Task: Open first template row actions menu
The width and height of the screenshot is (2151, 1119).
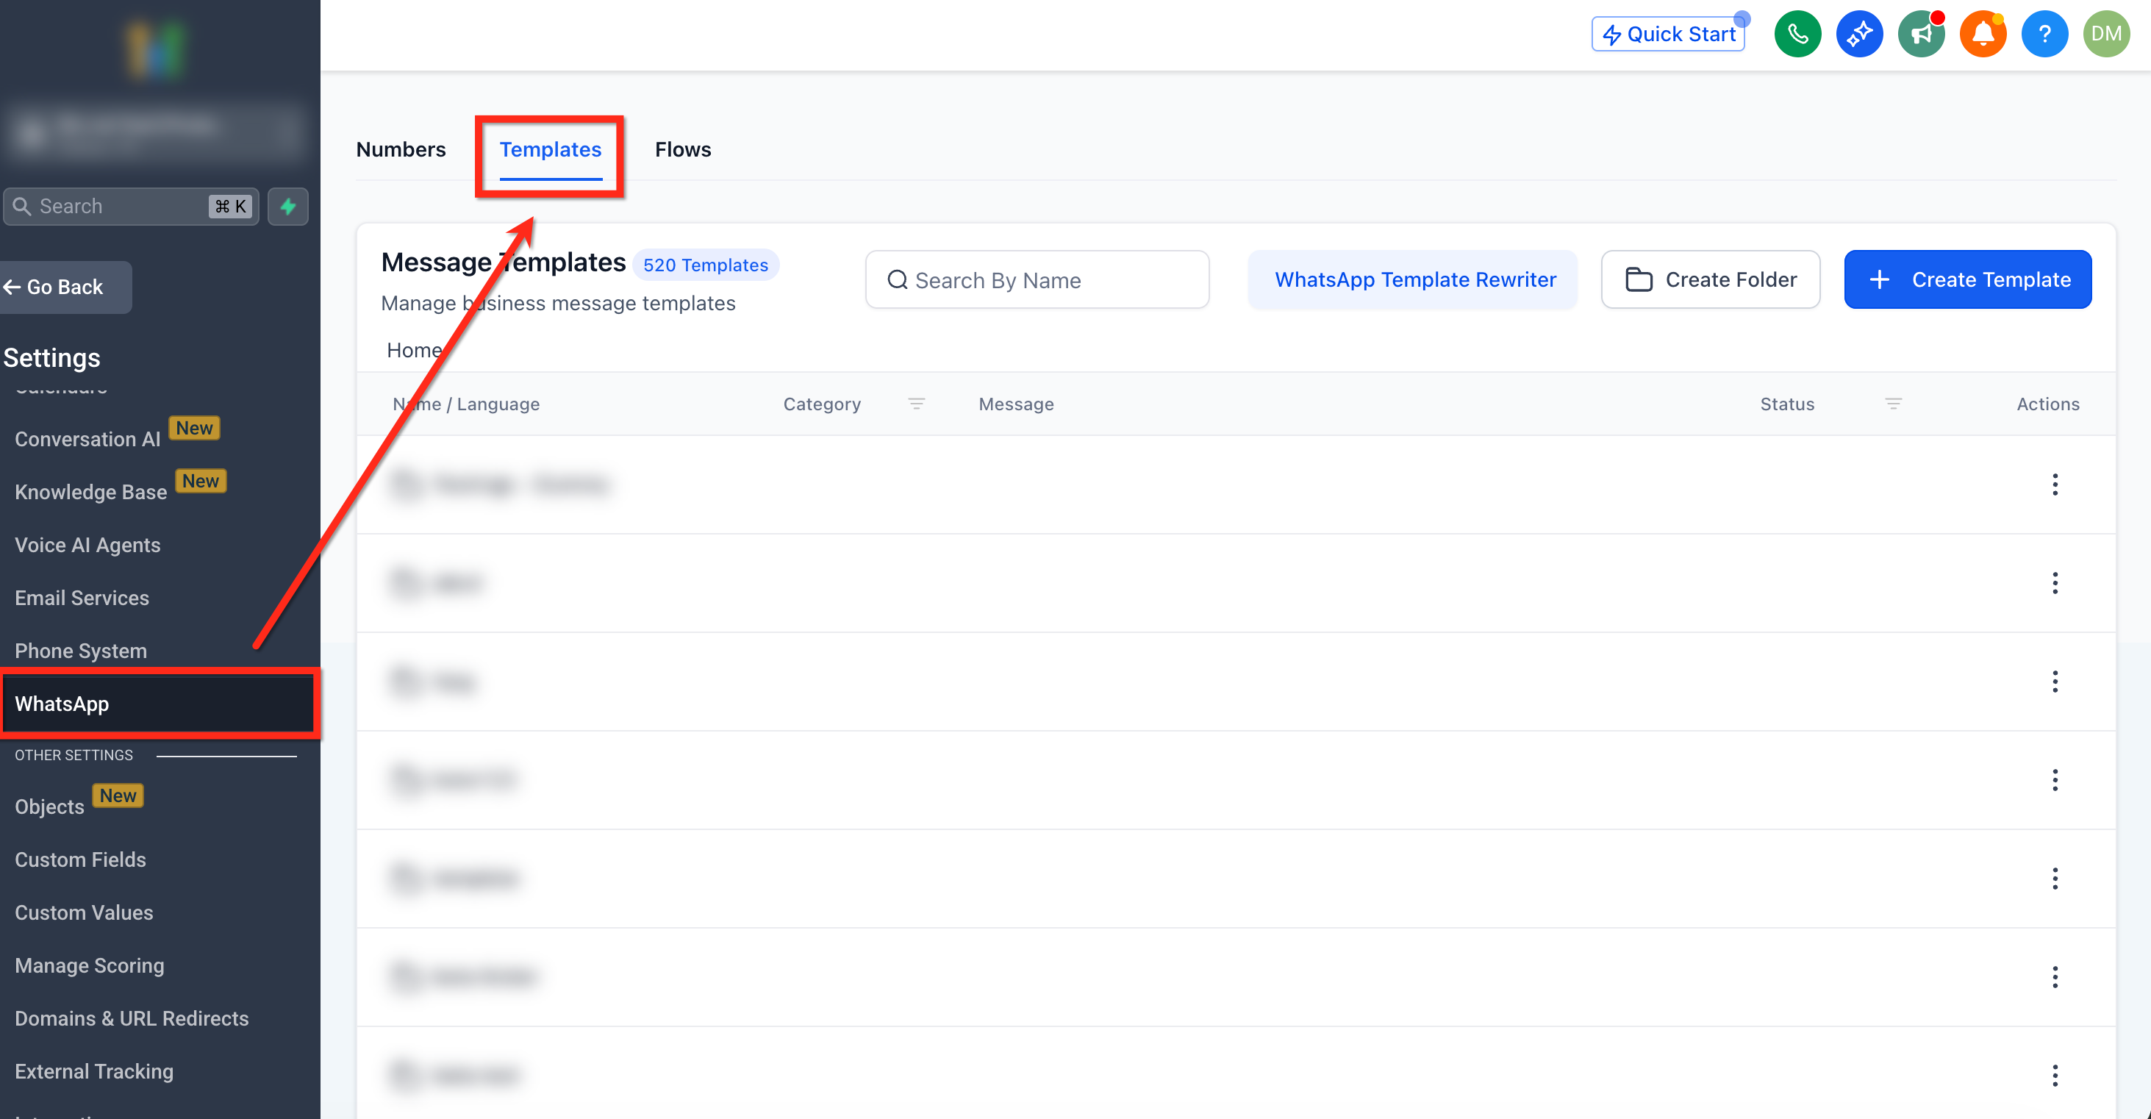Action: click(x=2055, y=485)
